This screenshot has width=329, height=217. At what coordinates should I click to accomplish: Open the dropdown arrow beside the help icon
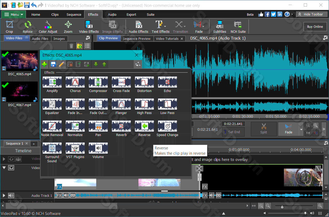coord(292,14)
